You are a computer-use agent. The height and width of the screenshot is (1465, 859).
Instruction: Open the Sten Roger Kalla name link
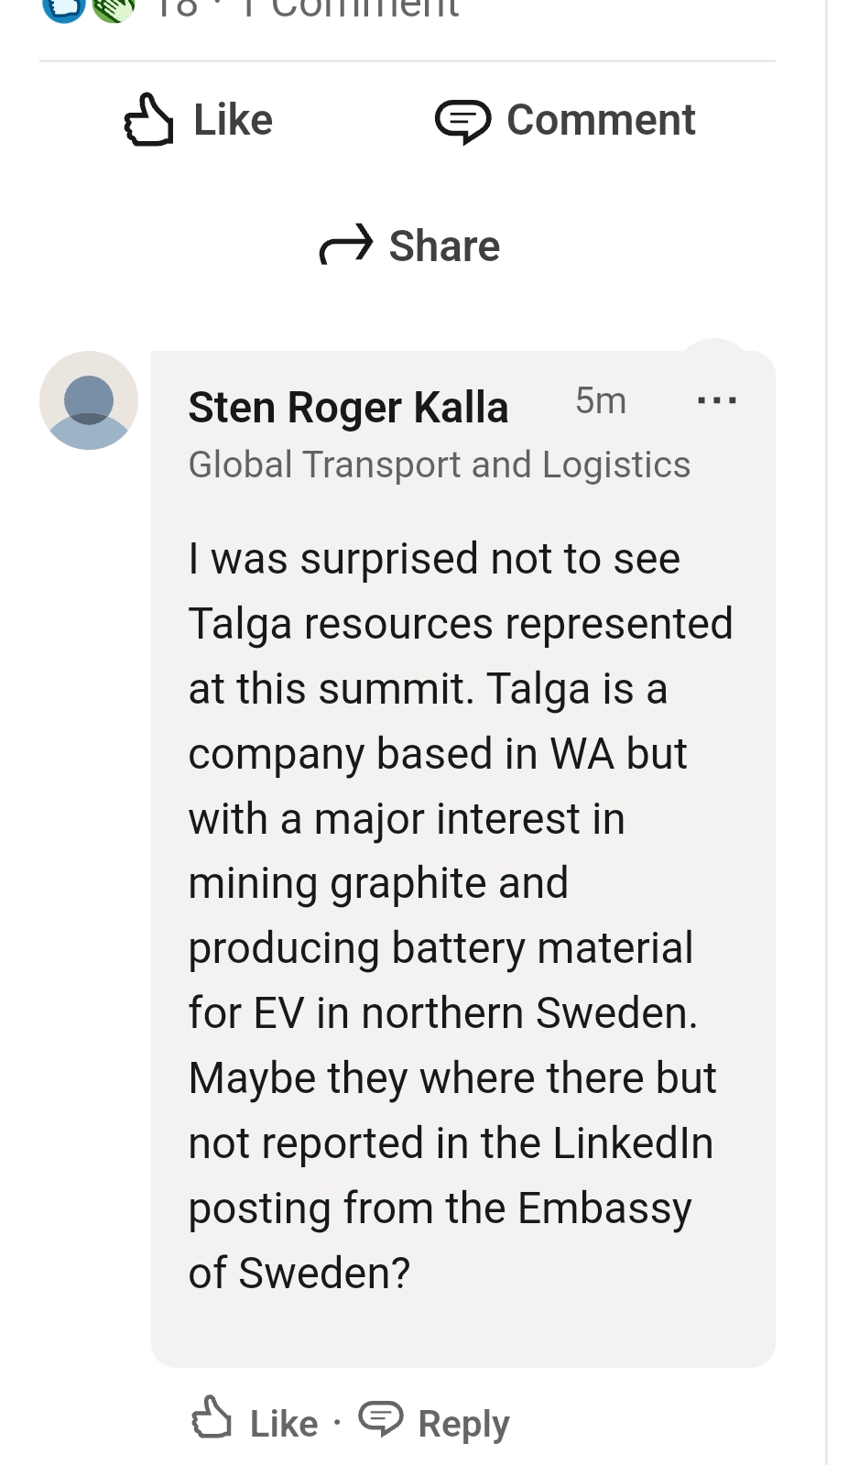348,407
